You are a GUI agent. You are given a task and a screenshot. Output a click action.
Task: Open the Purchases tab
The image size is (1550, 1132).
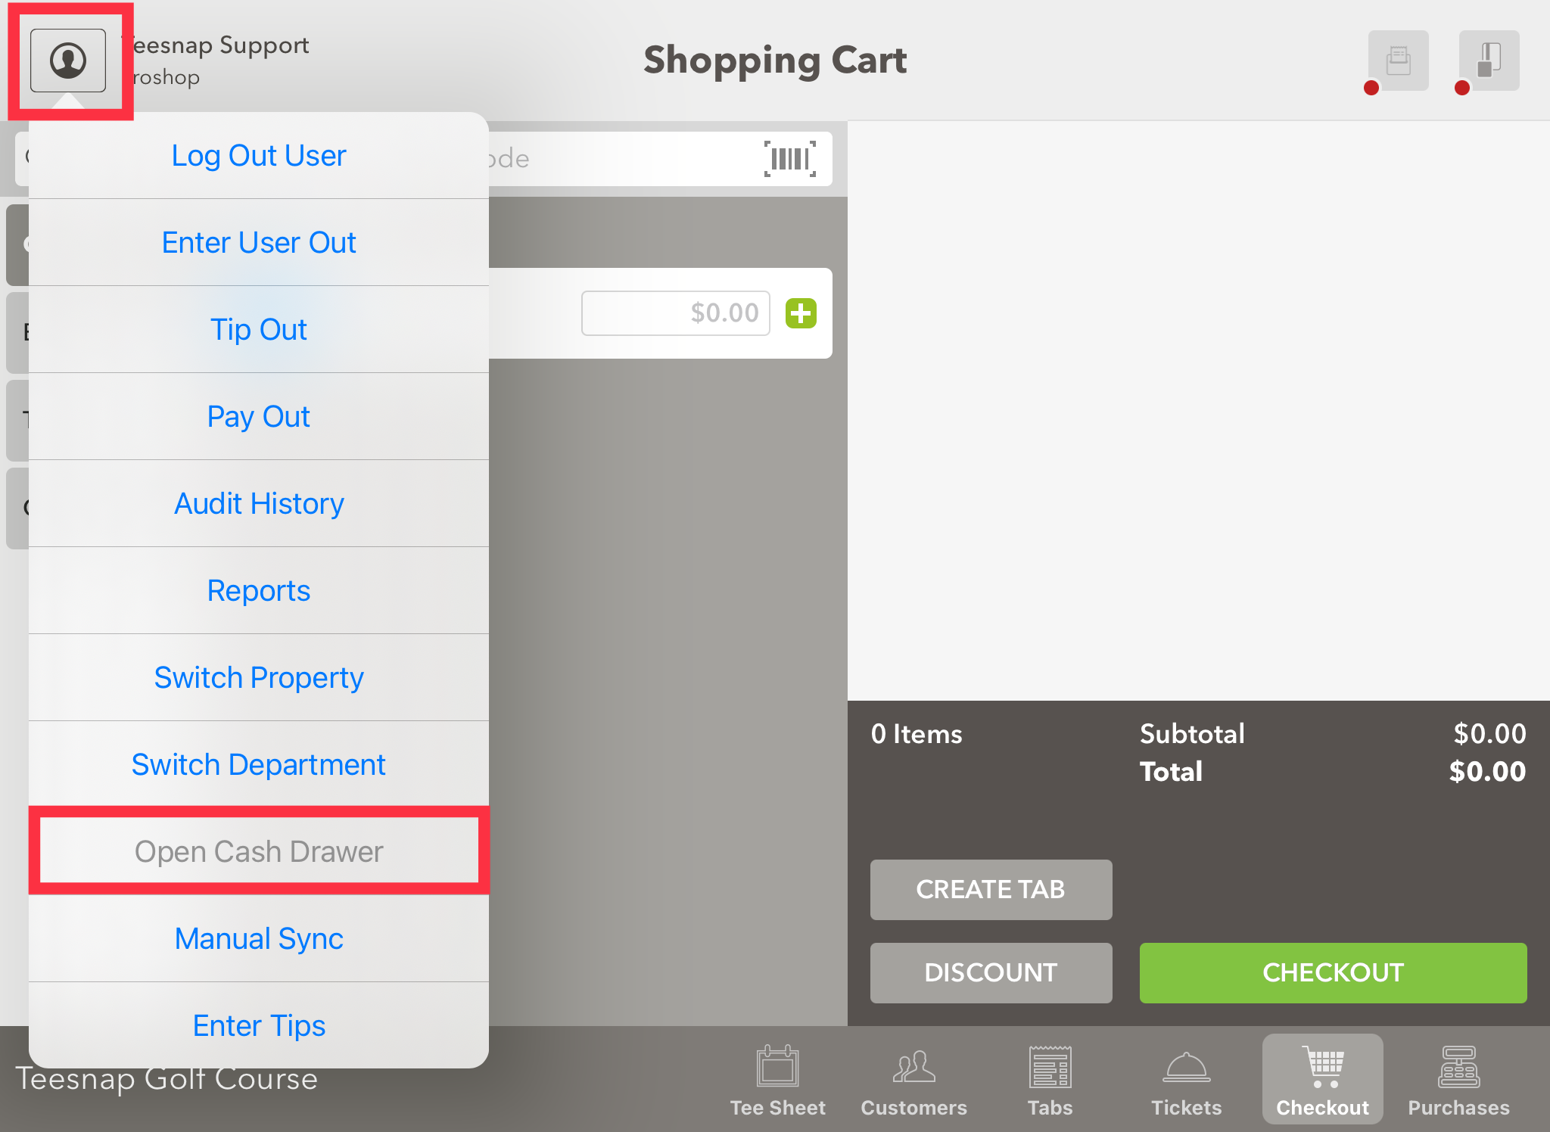click(x=1458, y=1080)
